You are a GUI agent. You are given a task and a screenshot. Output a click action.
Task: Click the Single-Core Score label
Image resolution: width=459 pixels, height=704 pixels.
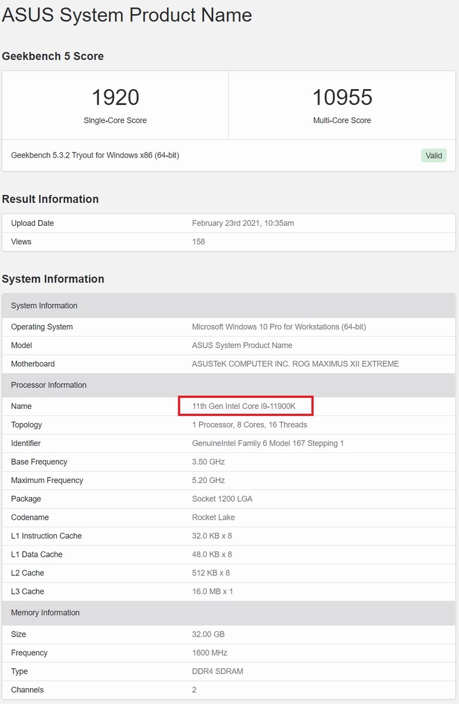[x=115, y=120]
